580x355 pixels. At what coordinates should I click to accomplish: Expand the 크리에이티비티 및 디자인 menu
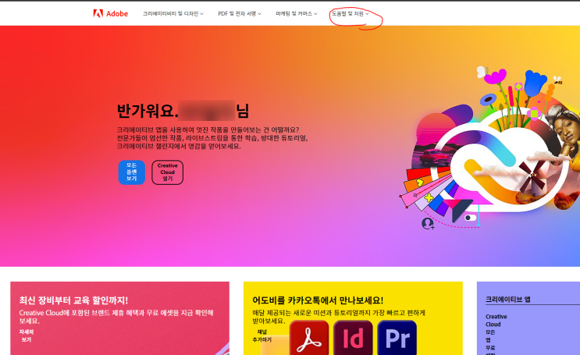click(x=173, y=14)
